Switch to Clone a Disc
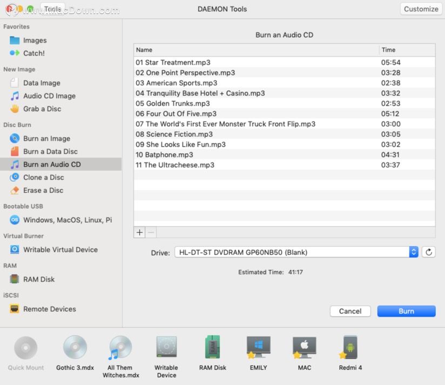This screenshot has width=445, height=385. click(x=44, y=177)
